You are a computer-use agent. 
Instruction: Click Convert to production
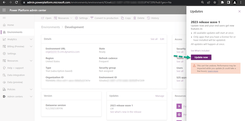tap(104, 18)
